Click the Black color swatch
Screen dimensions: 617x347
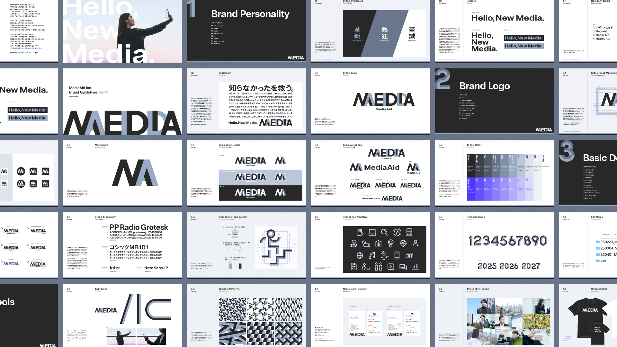coord(471,165)
